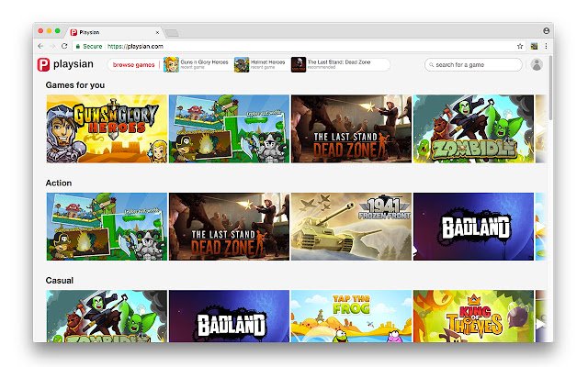Bookmark page with the star icon

(x=520, y=46)
